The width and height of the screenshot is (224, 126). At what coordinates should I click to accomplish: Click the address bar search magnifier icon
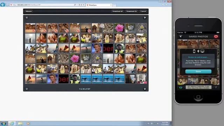(75, 5)
